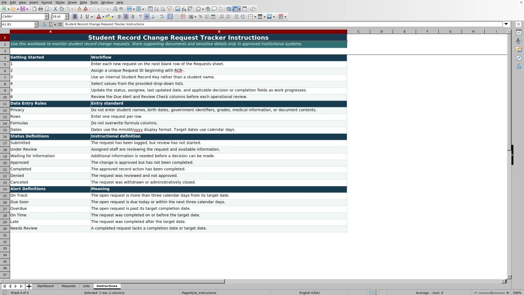Toggle Underline formatting button
The image size is (524, 295).
87,17
